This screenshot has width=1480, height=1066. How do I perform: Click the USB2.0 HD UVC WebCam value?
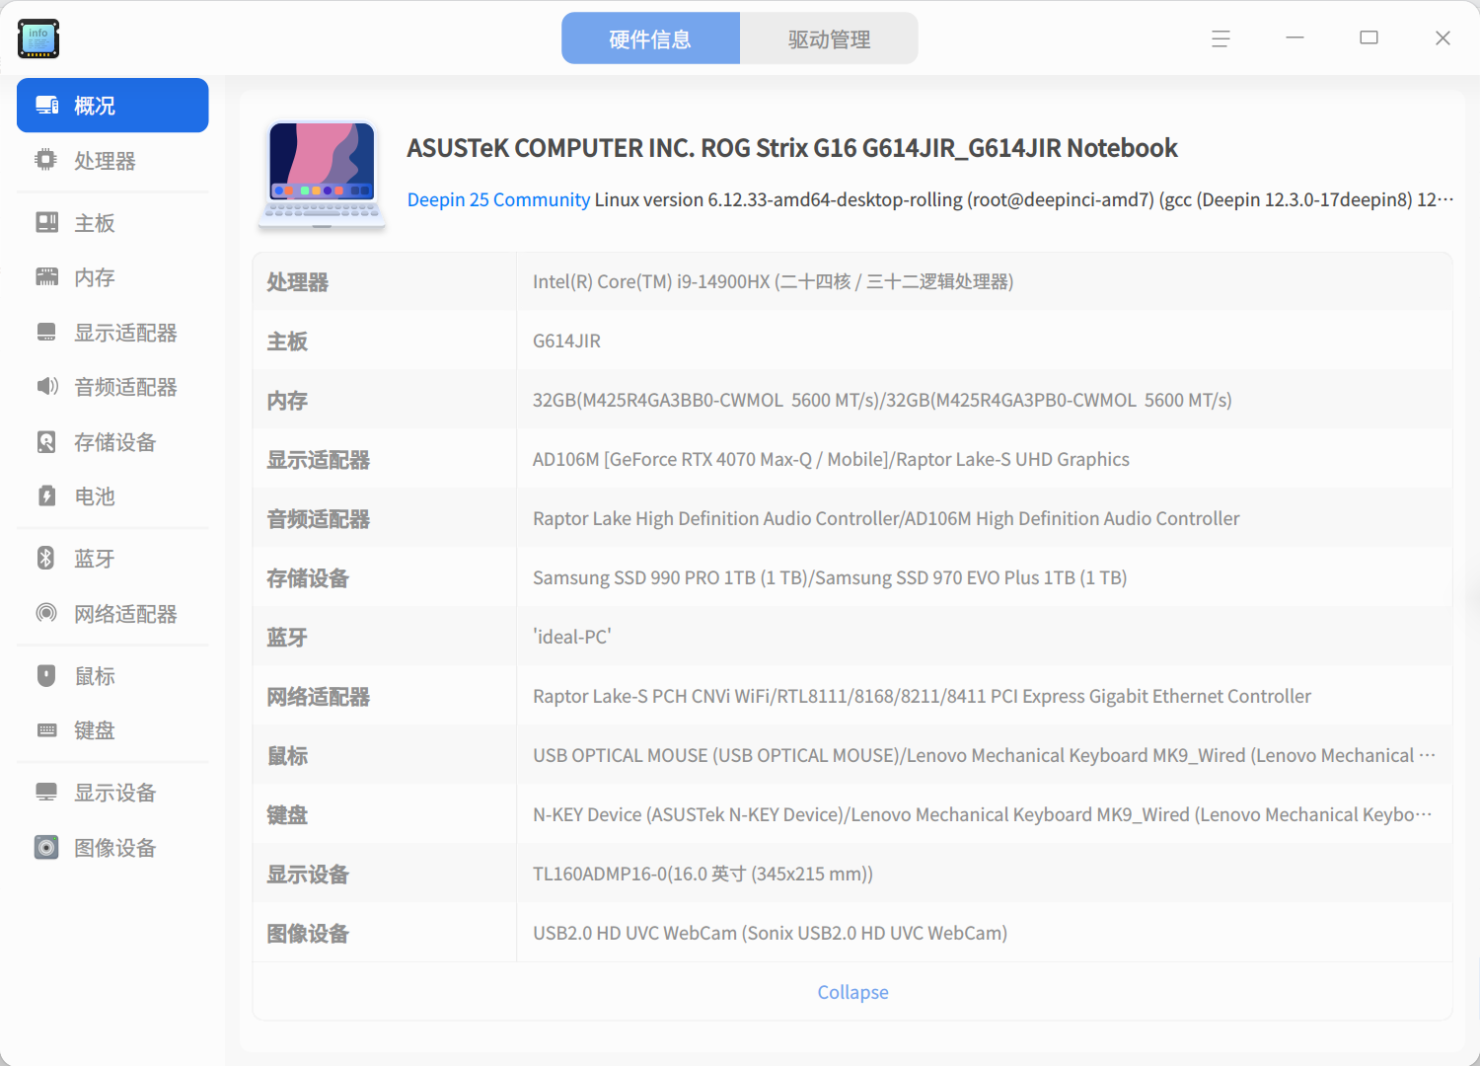tap(770, 933)
